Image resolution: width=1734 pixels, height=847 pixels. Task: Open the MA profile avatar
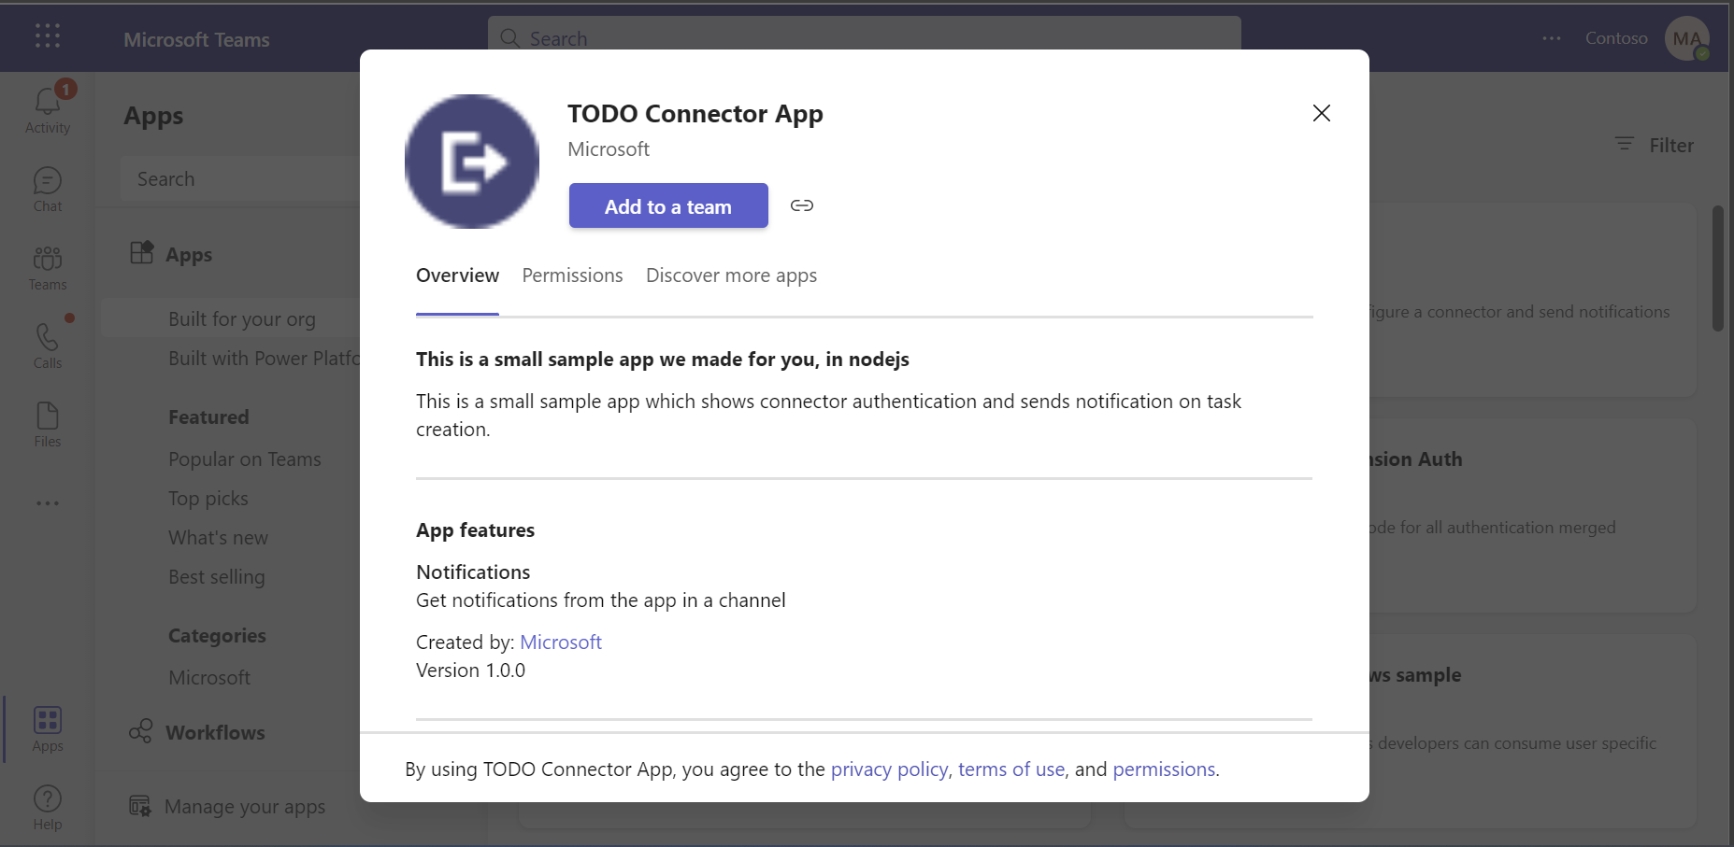point(1687,39)
